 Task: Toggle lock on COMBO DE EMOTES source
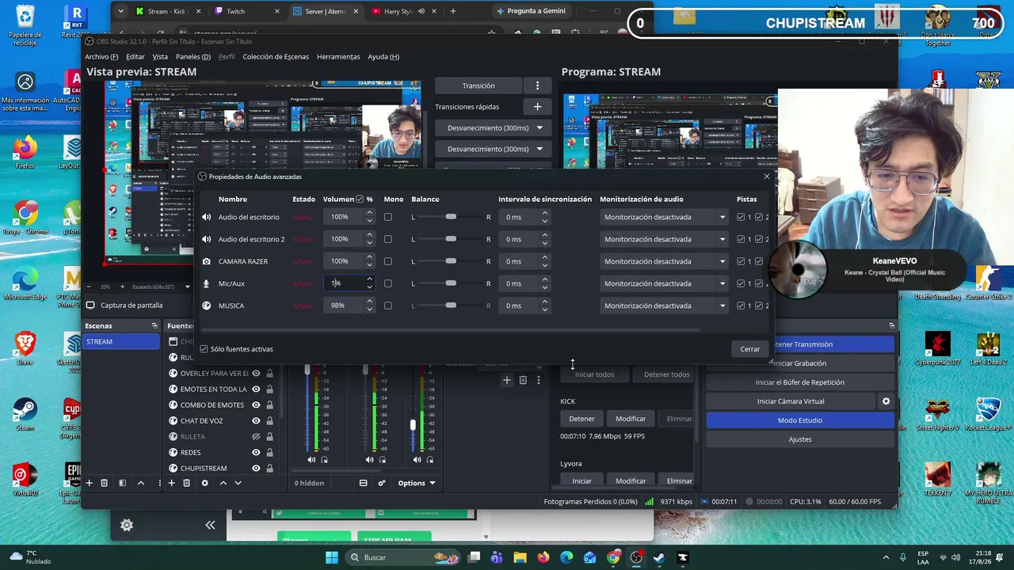[x=269, y=405]
